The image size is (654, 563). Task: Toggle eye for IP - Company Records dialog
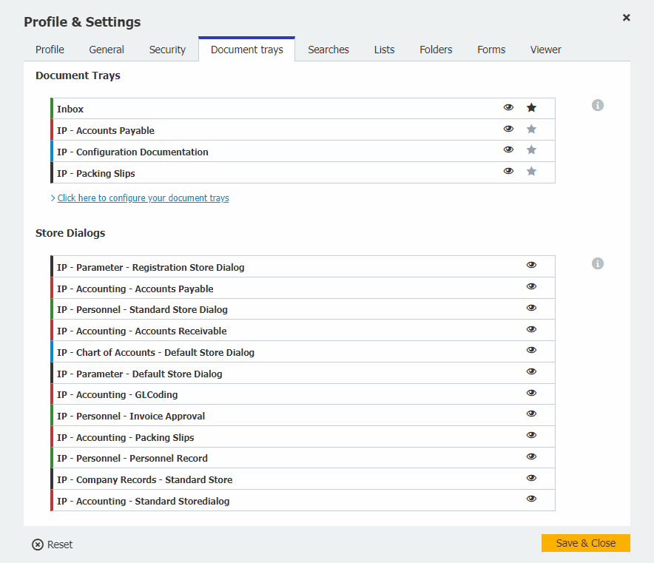point(531,479)
